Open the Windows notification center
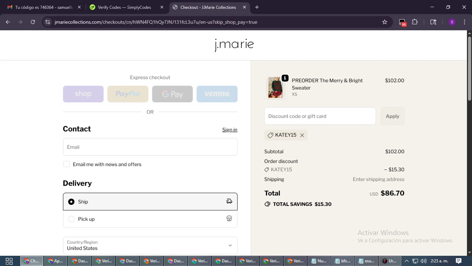Viewport: 472px width, 266px height. pos(459,261)
